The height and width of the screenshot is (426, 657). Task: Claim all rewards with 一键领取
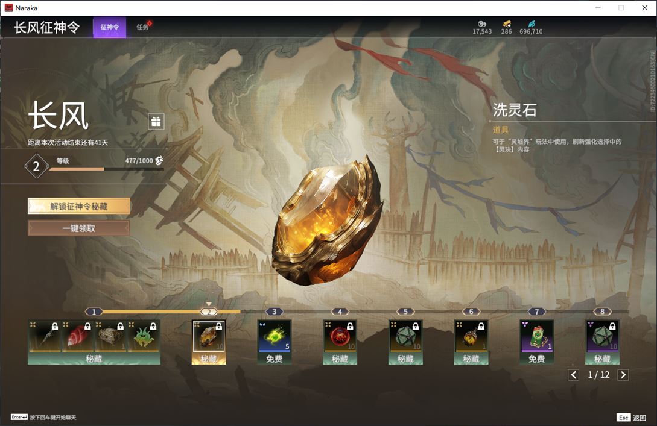pos(79,228)
